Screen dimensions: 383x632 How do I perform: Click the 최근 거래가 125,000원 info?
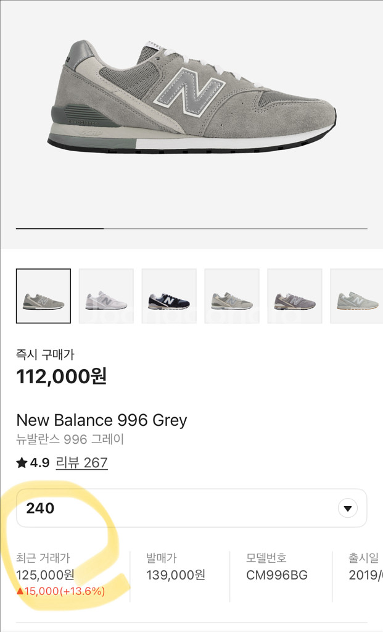45,567
